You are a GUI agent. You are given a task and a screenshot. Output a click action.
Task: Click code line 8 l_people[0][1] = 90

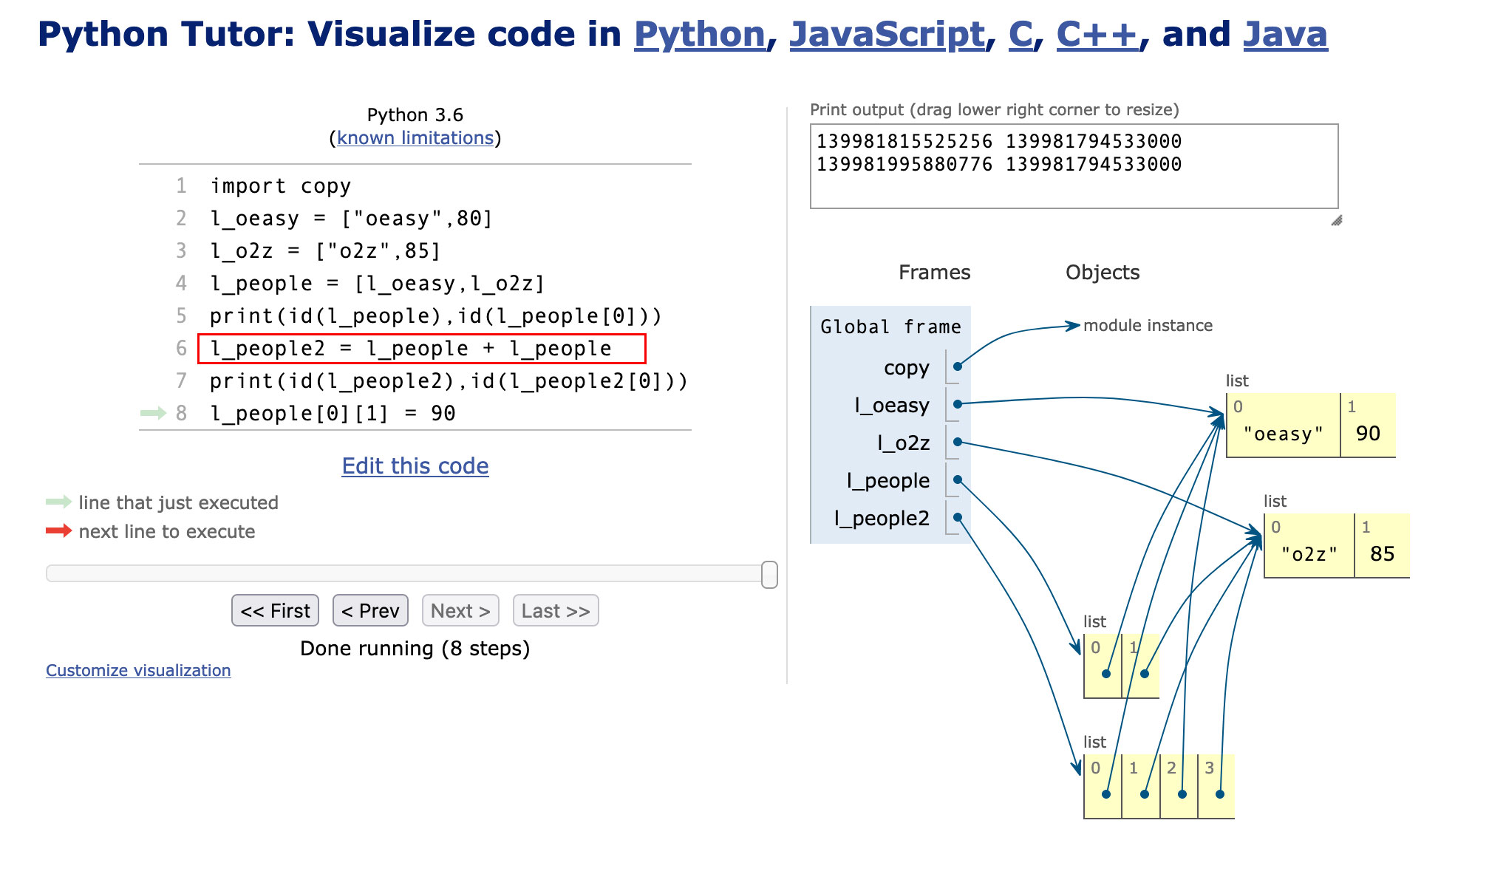click(333, 414)
